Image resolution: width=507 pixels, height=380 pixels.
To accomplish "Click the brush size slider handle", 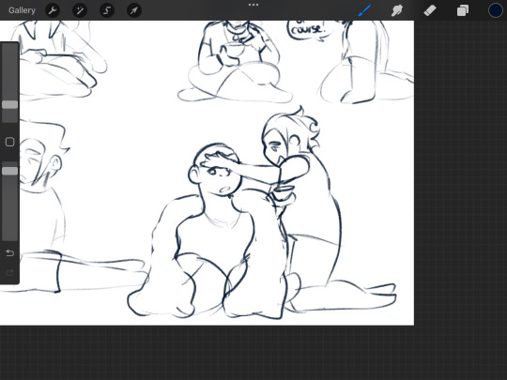I will (x=10, y=104).
